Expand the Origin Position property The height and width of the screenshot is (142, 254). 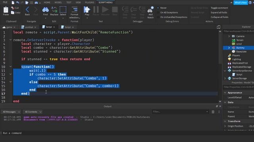pos(225,126)
